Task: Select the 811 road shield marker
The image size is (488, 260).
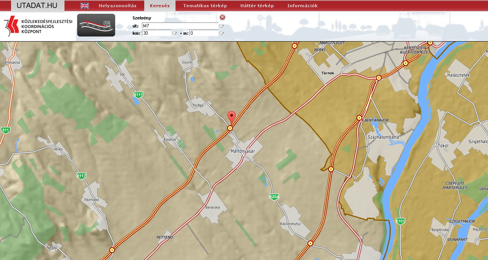Action: click(5, 130)
